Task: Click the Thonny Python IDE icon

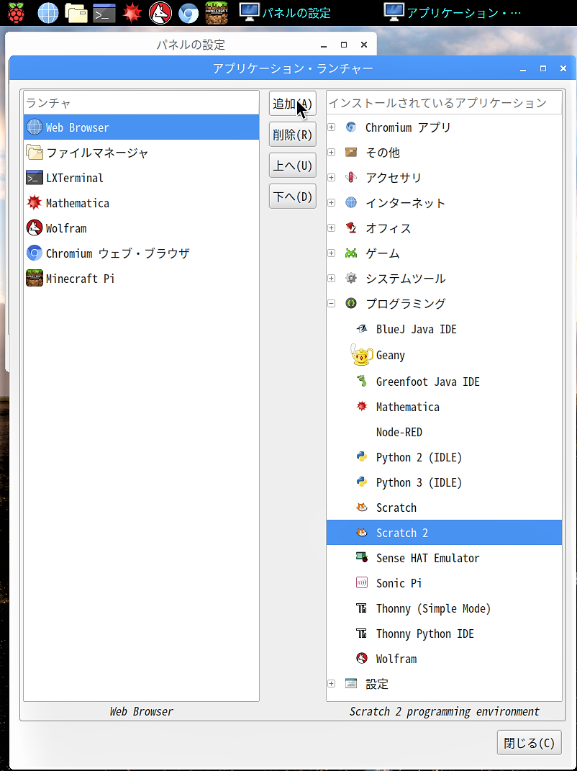Action: [x=362, y=634]
